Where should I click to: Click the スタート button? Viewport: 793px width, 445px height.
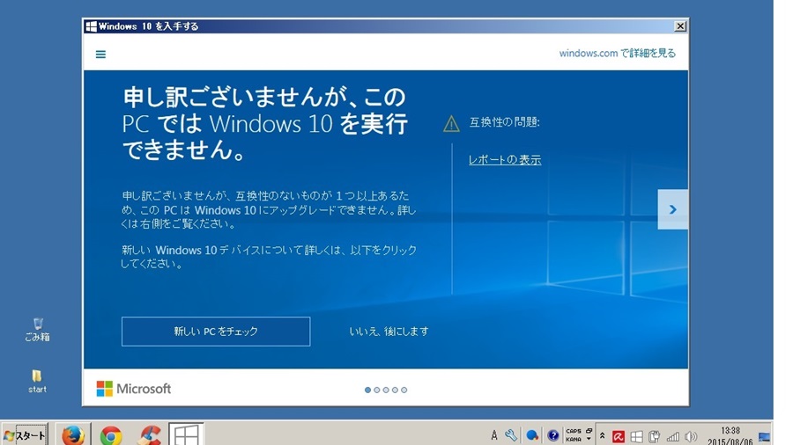[24, 435]
